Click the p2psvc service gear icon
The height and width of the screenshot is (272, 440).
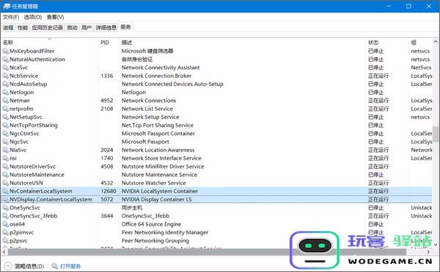(5, 240)
